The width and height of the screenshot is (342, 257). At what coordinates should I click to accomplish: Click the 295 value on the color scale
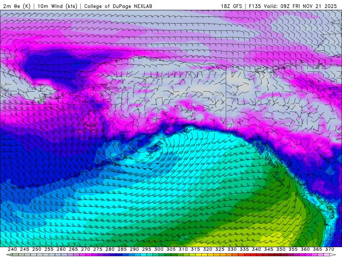147,249
